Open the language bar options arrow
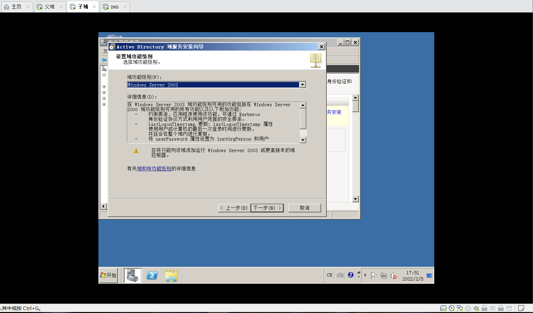Viewport: 533px width, 313px height. click(359, 277)
